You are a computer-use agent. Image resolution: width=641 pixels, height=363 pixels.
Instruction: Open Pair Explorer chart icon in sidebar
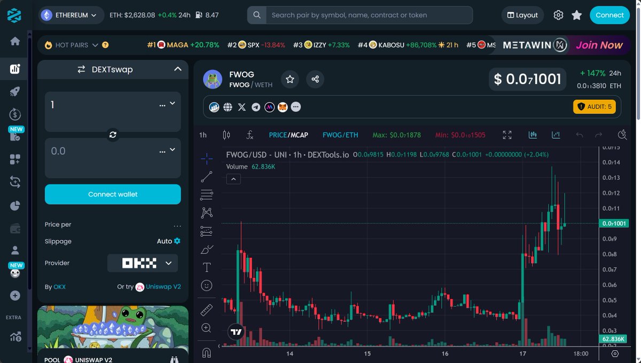click(15, 68)
